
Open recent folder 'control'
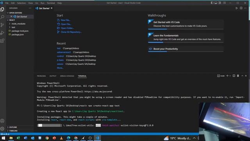(x=60, y=56)
